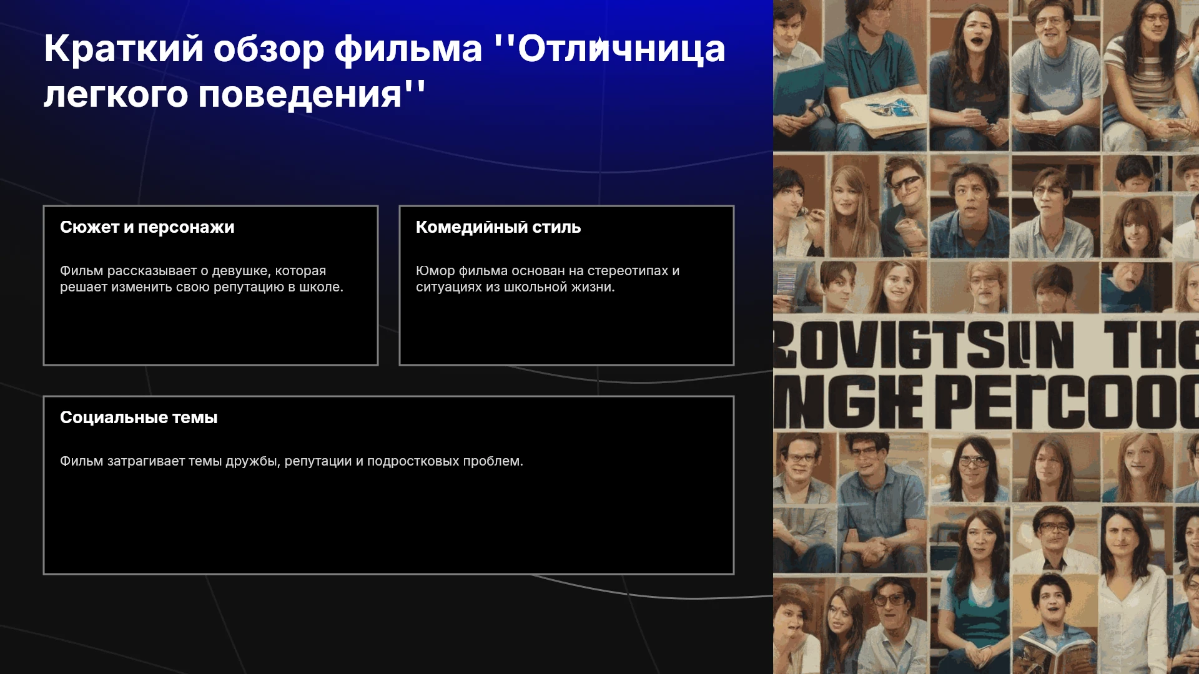
Task: Click the word 'поведения' in the title
Action: coord(300,95)
